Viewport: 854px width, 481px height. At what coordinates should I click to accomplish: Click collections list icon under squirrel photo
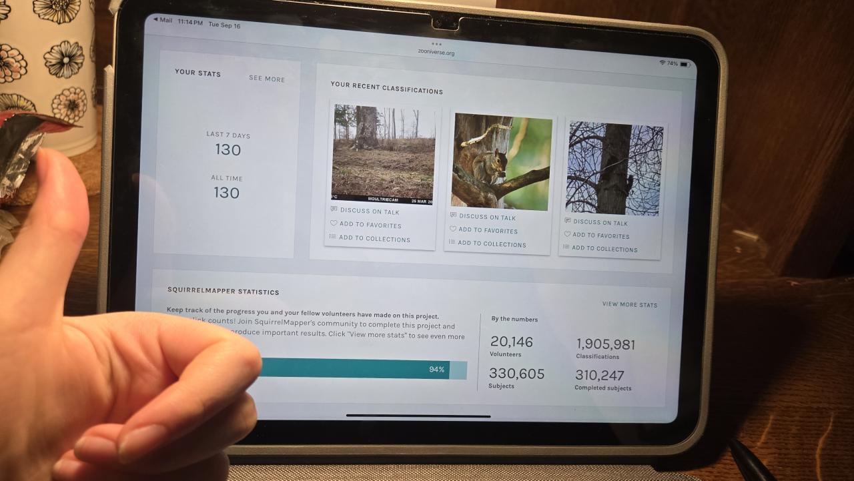point(452,242)
